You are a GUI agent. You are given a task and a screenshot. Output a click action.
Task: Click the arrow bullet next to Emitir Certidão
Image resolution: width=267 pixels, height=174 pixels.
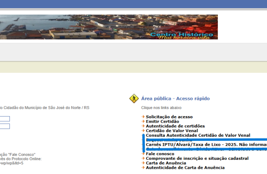143,122
